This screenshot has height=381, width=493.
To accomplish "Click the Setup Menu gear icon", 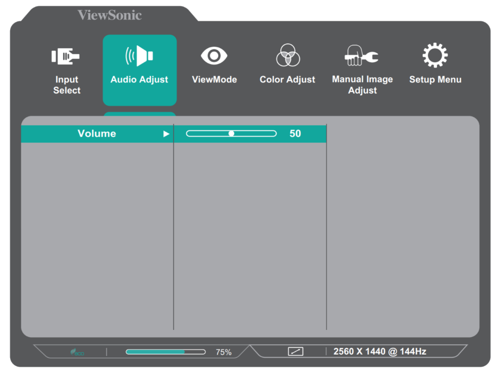I will point(435,54).
